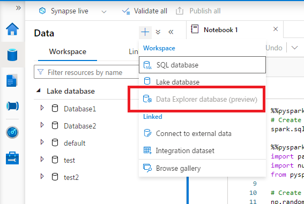Image resolution: width=304 pixels, height=204 pixels.
Task: Open the Develop hub document icon
Action: [x=12, y=80]
